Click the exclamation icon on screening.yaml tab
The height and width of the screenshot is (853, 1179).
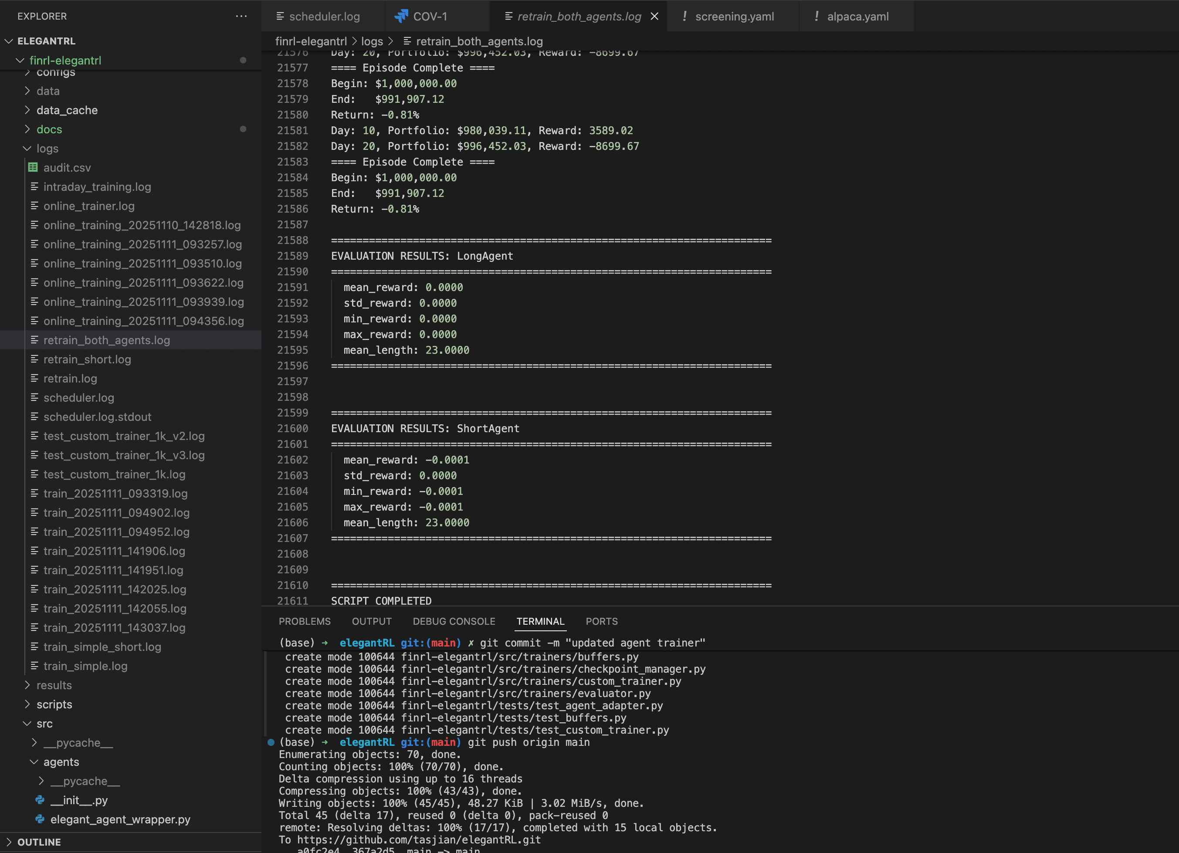[684, 16]
